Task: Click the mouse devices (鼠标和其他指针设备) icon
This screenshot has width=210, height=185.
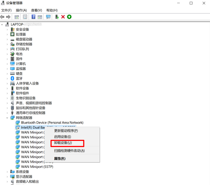Action: pos(12,108)
